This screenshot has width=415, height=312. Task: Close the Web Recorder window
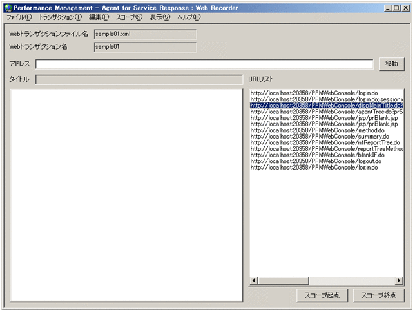406,8
